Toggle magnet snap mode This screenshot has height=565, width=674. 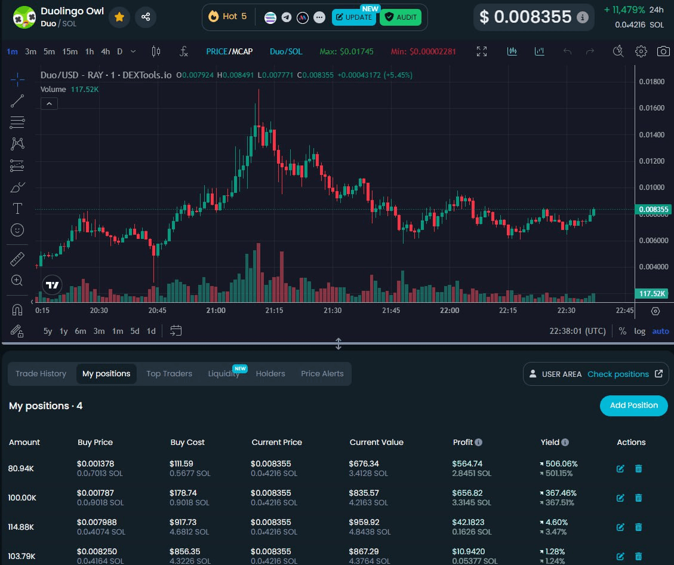coord(17,309)
